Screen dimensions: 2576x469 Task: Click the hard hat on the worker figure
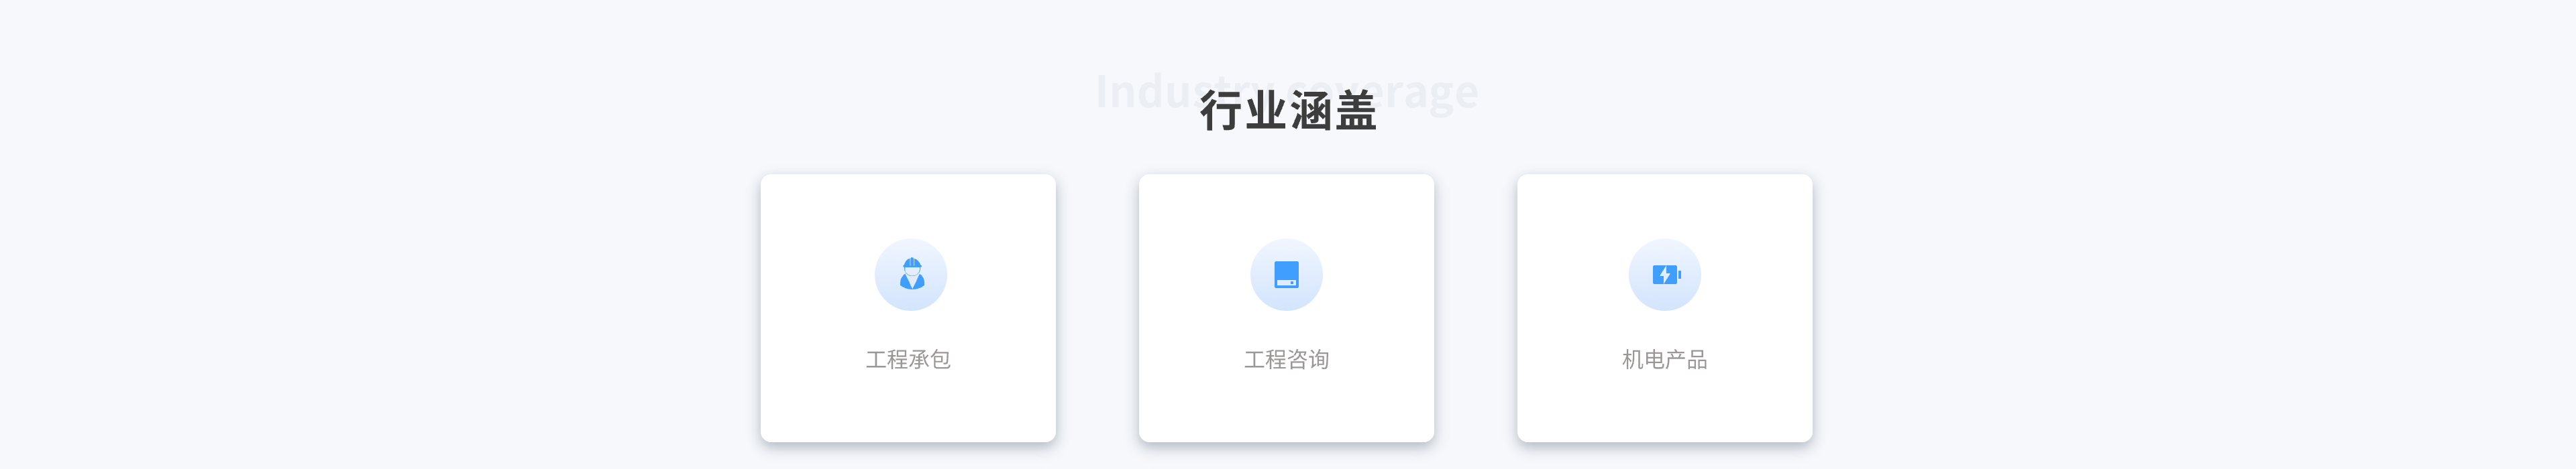(x=911, y=263)
